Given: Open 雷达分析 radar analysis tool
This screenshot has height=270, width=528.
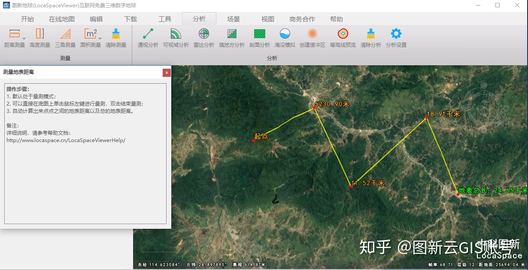Looking at the screenshot, I should pyautogui.click(x=204, y=38).
